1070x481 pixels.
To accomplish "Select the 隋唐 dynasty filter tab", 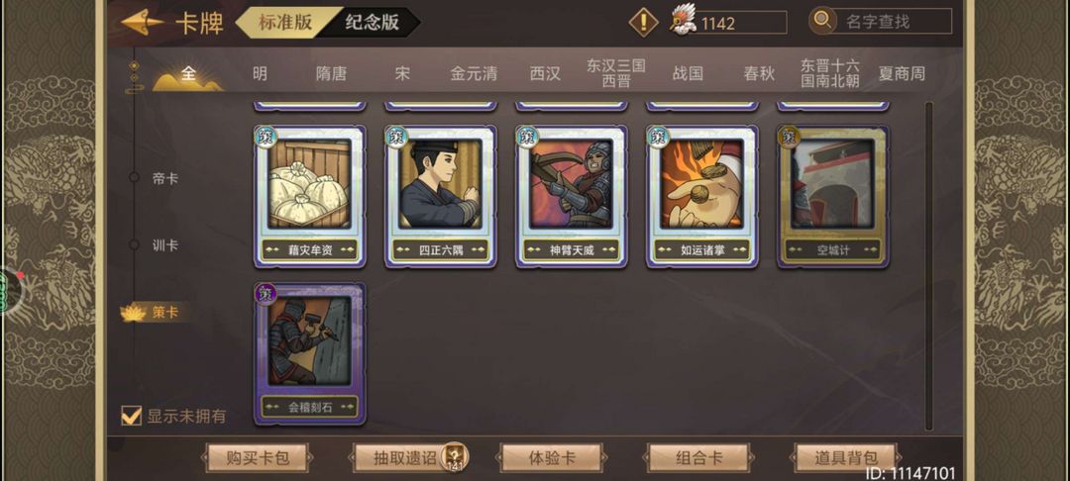I will click(x=331, y=73).
